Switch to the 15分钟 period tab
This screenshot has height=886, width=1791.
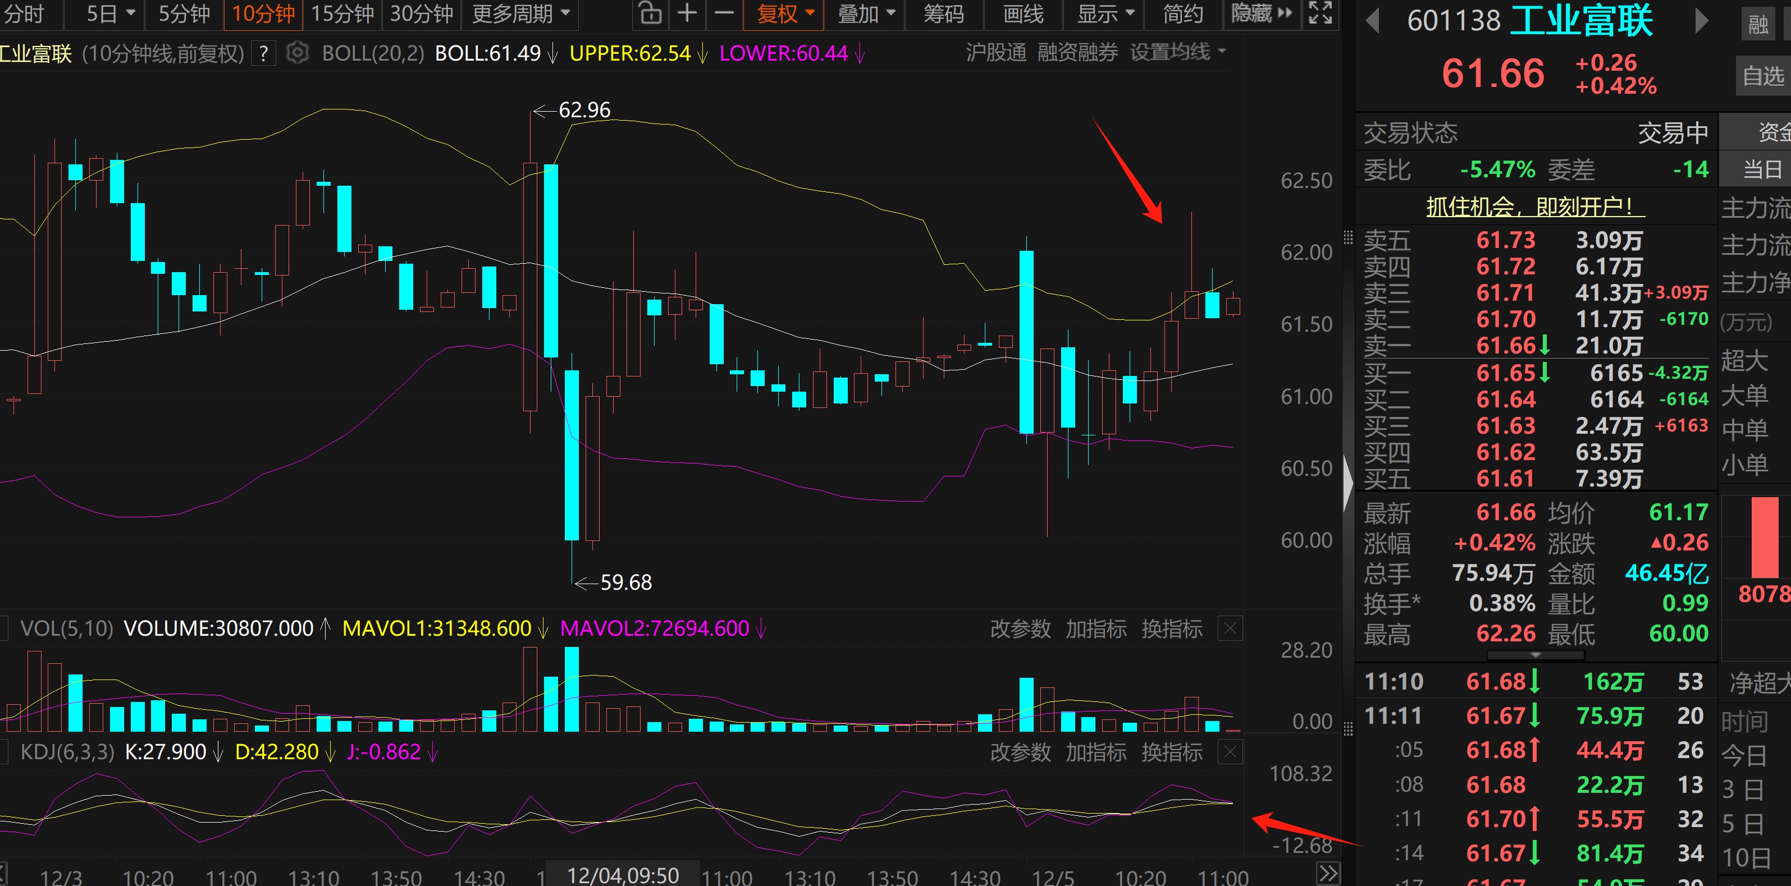coord(342,13)
